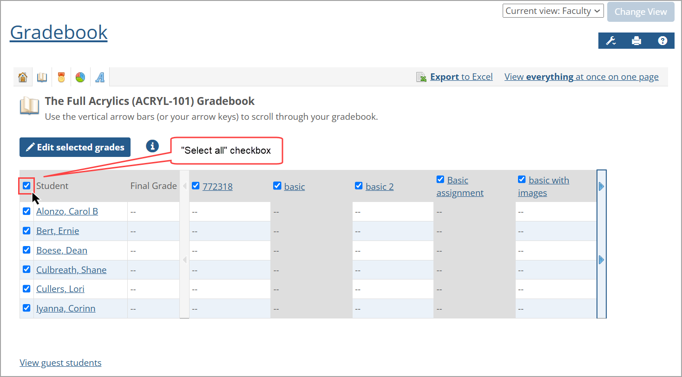Open the medal ribbon icon tab

coord(61,77)
